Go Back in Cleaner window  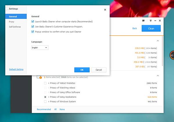click(x=135, y=28)
